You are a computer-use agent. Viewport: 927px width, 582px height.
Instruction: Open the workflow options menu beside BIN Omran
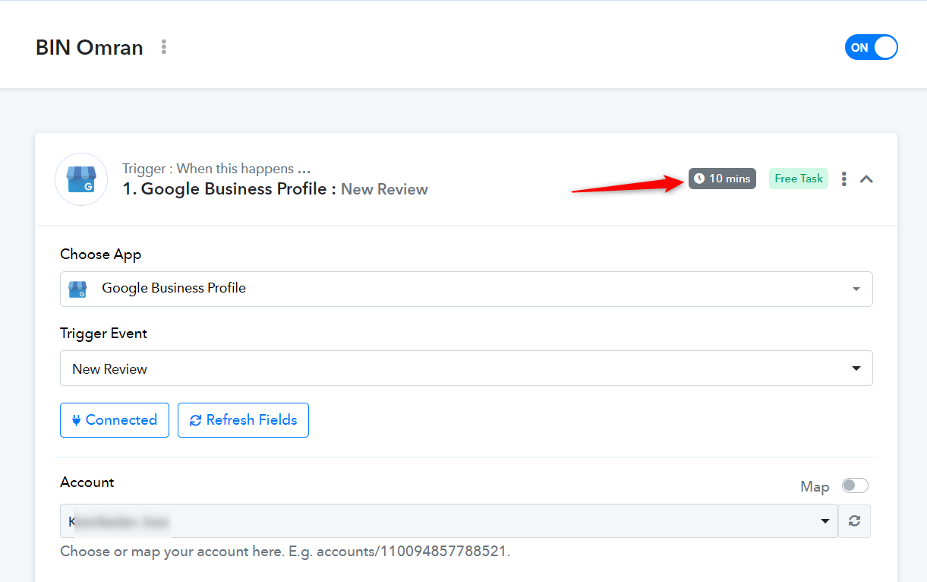tap(163, 47)
